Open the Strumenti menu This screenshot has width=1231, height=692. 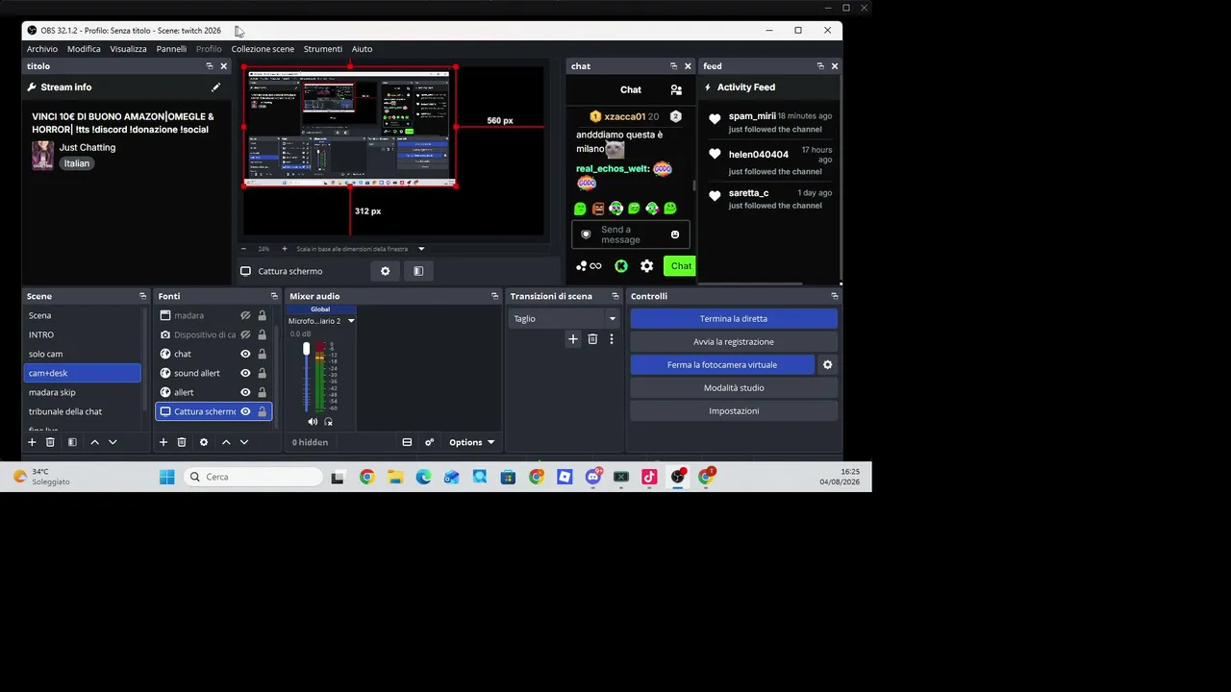[x=323, y=49]
